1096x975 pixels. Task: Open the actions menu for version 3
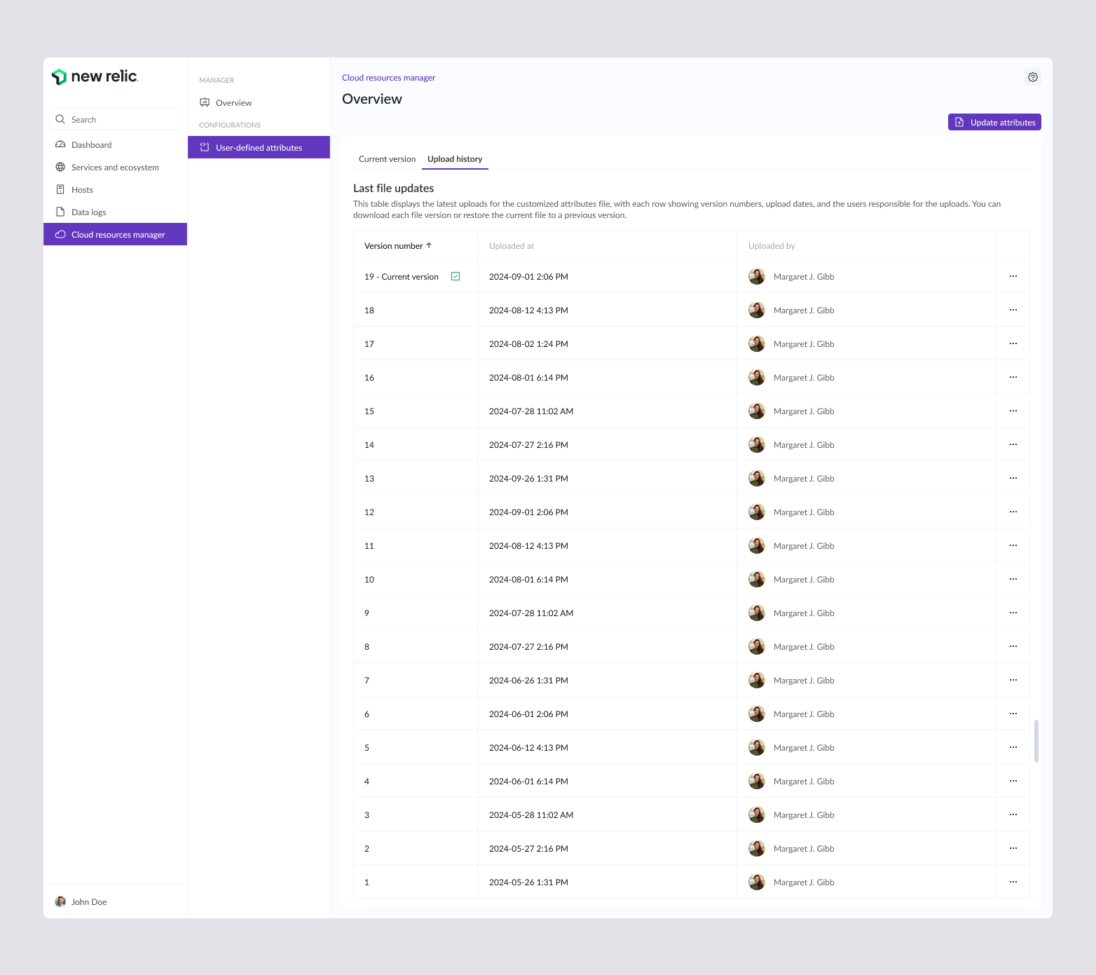(x=1013, y=814)
